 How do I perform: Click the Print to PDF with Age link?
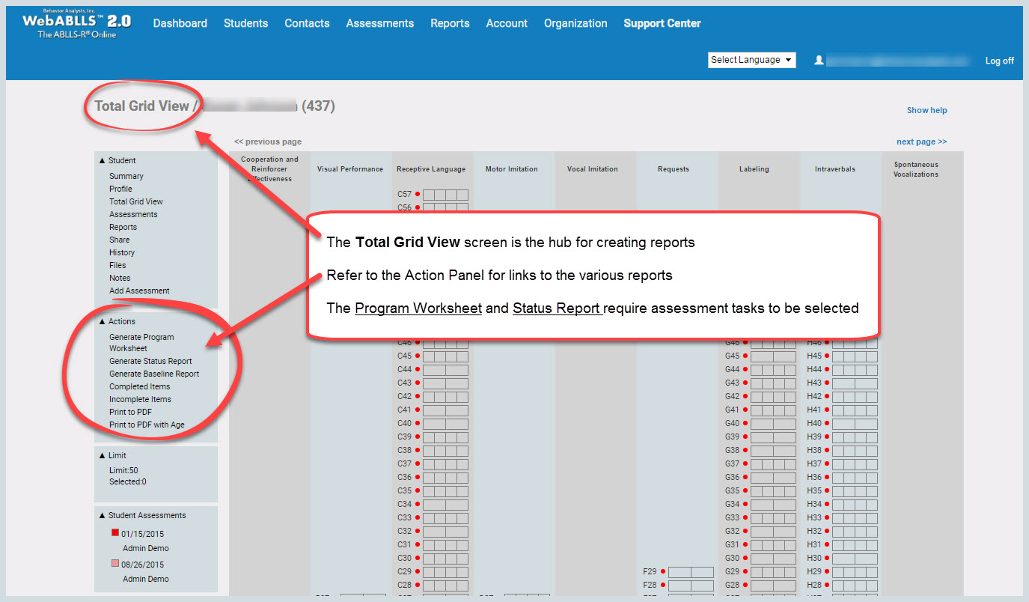tap(147, 425)
